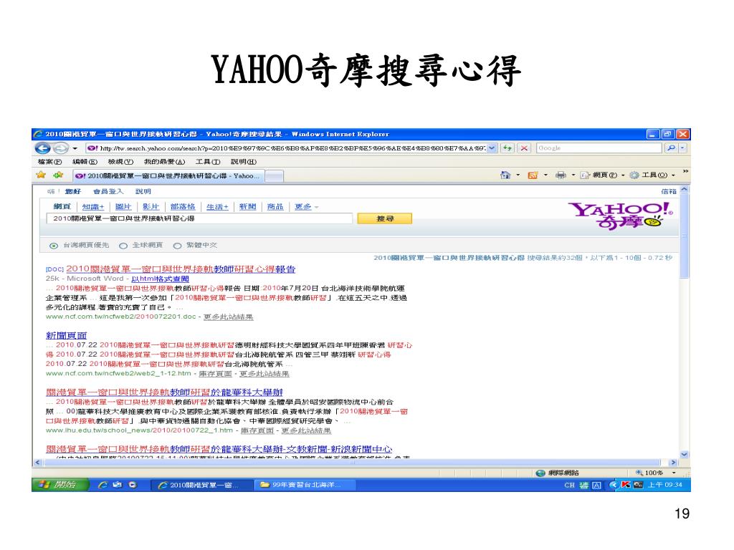Launch Internet Explorer from quick launch
This screenshot has height=550, width=734.
click(x=103, y=485)
